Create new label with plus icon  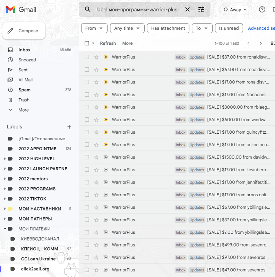click(69, 127)
